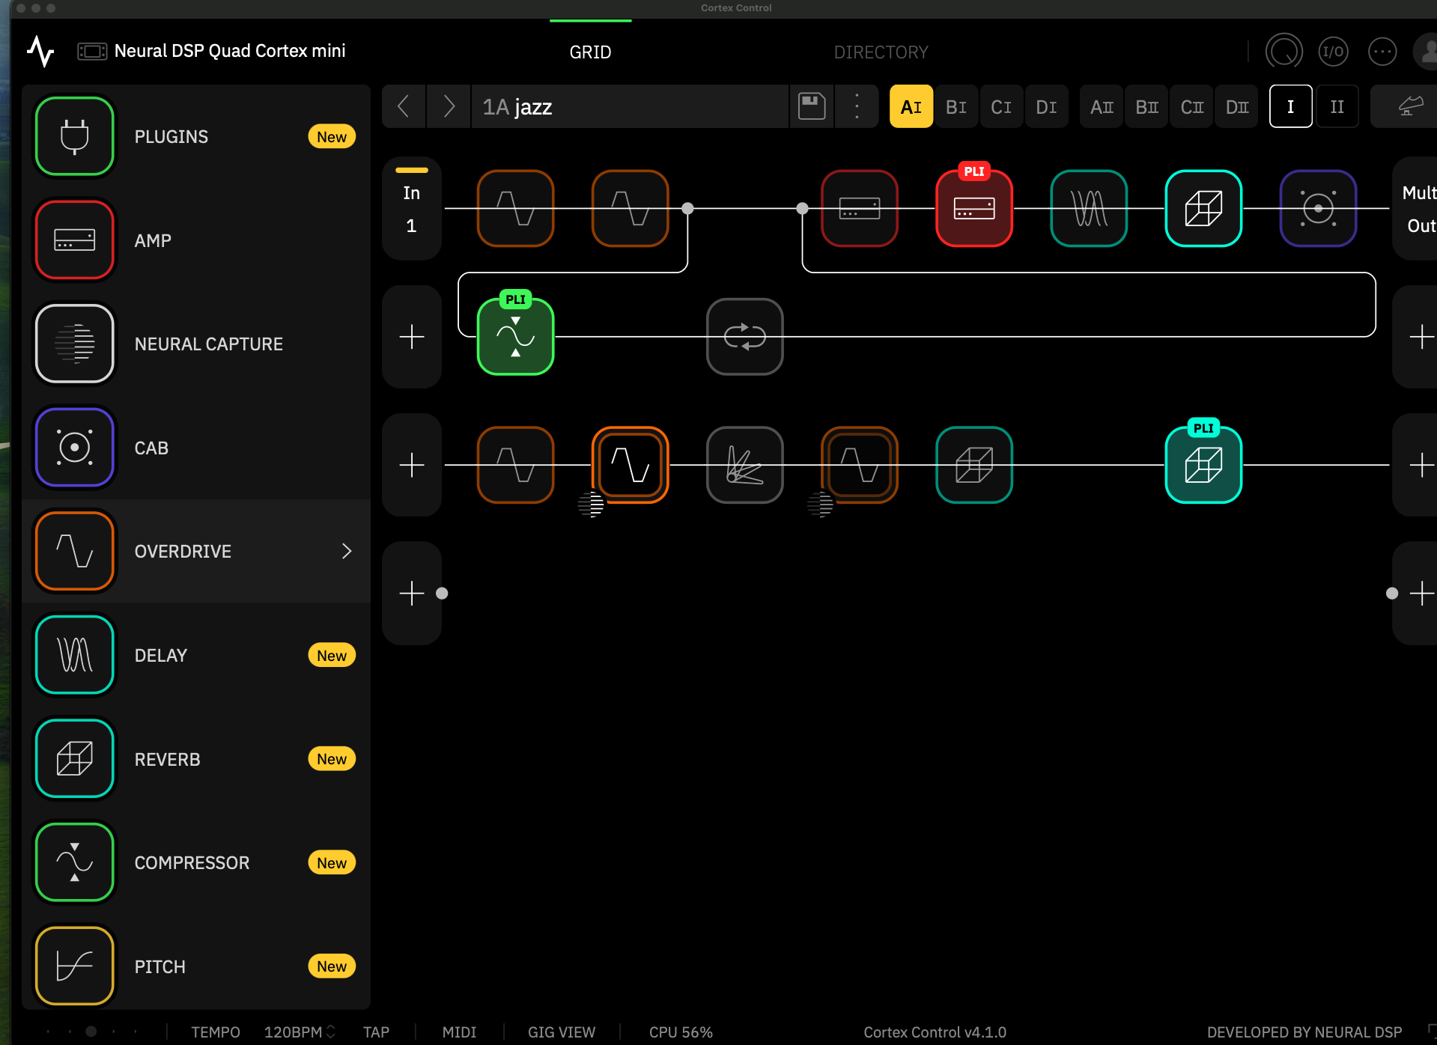Open MIDI settings
1437x1045 pixels.
pos(459,1032)
